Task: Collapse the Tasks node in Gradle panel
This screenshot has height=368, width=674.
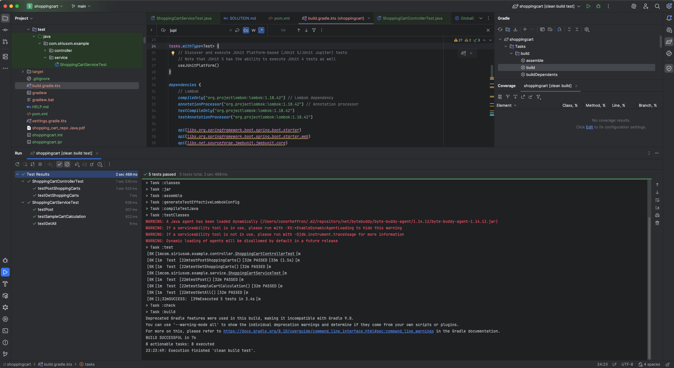Action: click(506, 46)
